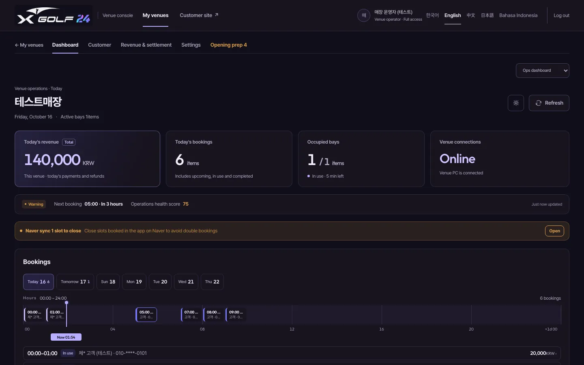Select the Wed 21 date chip

coord(186,282)
